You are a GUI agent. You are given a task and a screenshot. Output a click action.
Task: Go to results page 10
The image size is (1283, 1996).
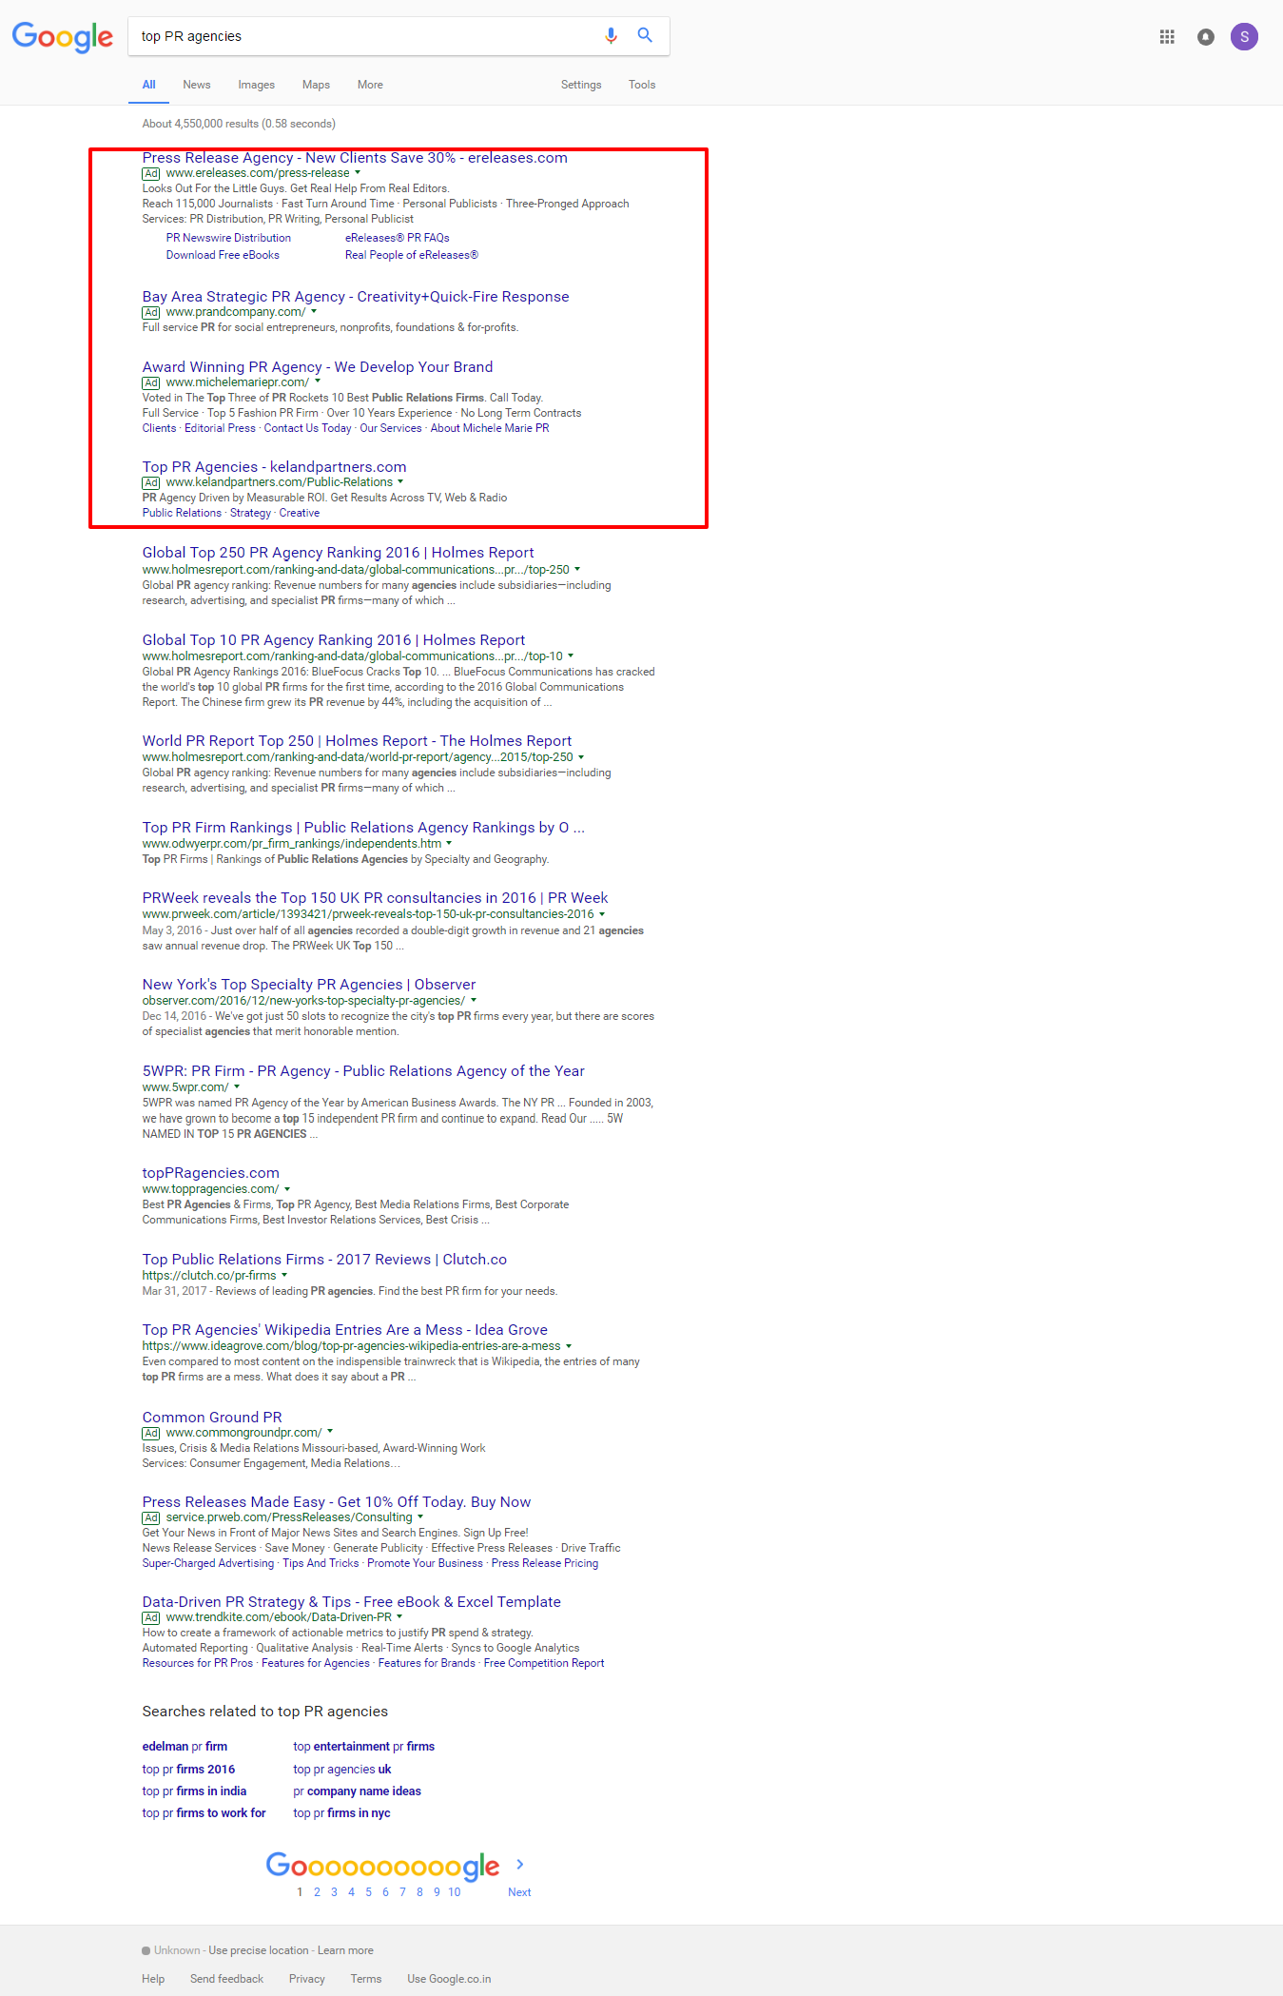tap(455, 1892)
